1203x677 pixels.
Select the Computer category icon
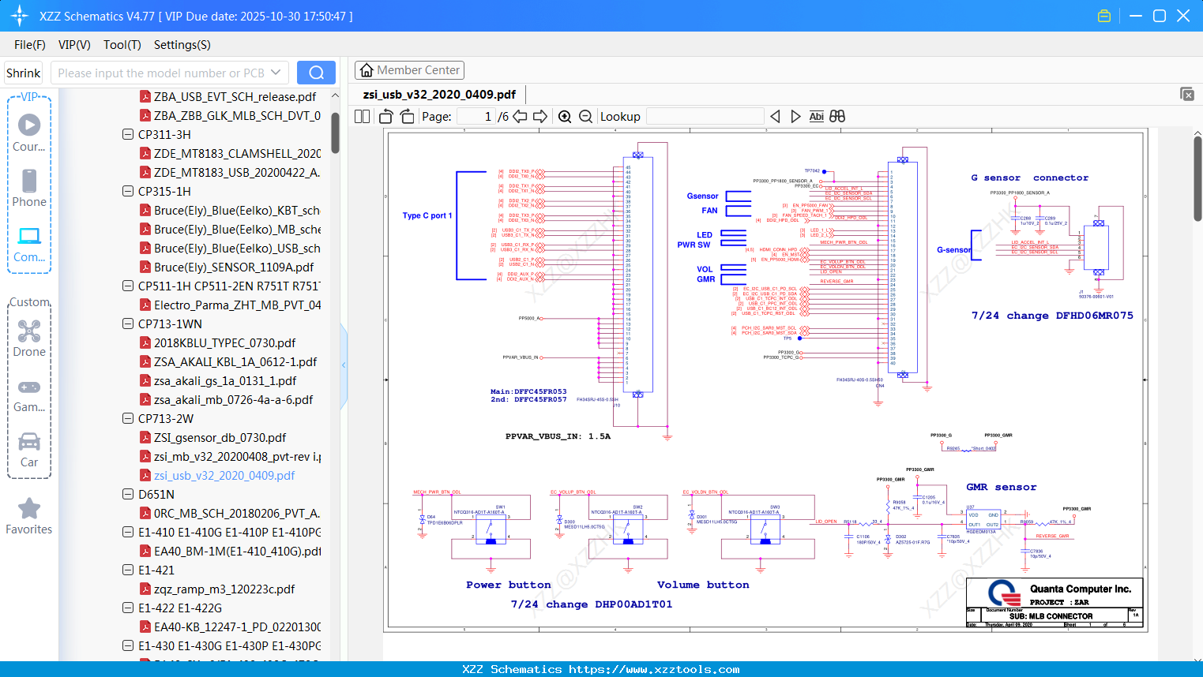click(29, 244)
